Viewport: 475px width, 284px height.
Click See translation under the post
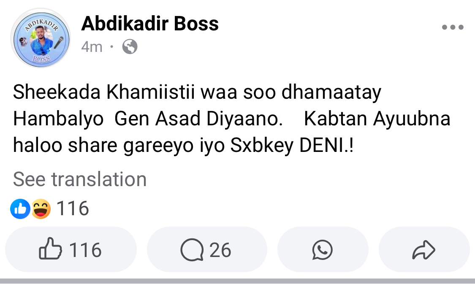pyautogui.click(x=80, y=179)
